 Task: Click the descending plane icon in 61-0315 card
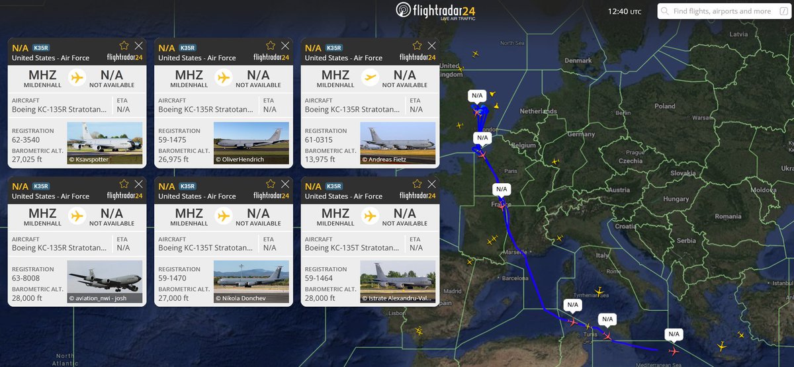pos(370,77)
